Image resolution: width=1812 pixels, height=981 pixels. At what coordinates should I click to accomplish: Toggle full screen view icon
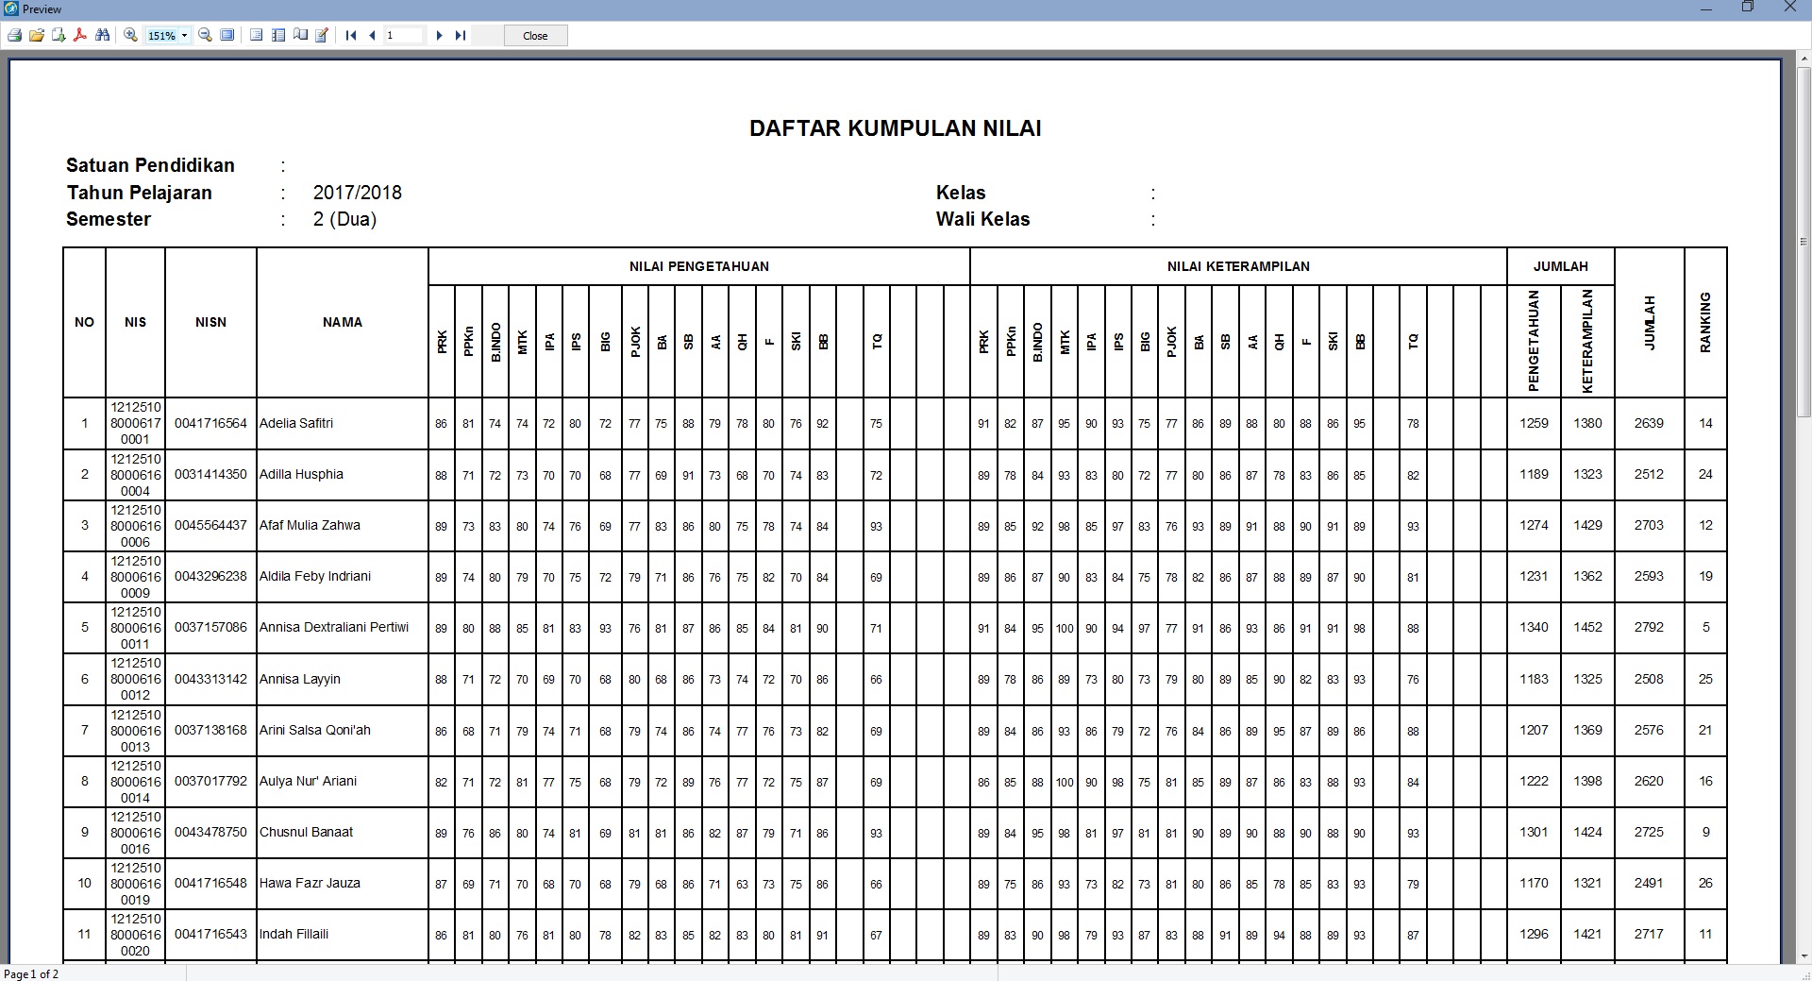[x=227, y=36]
